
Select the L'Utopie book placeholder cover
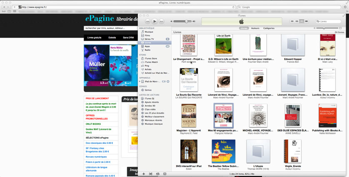point(258,151)
